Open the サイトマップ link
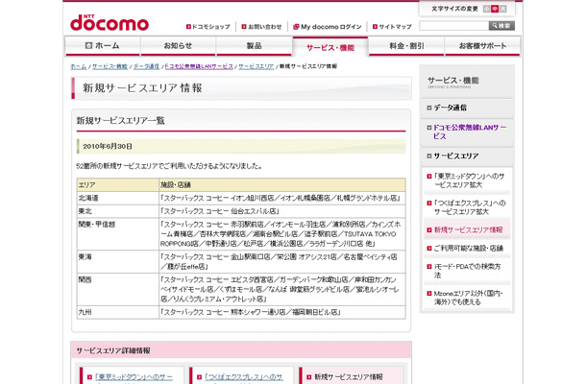This screenshot has height=384, width=586. pos(395,27)
